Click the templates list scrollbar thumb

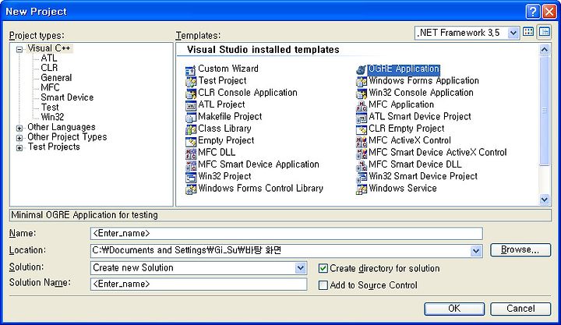pos(545,110)
